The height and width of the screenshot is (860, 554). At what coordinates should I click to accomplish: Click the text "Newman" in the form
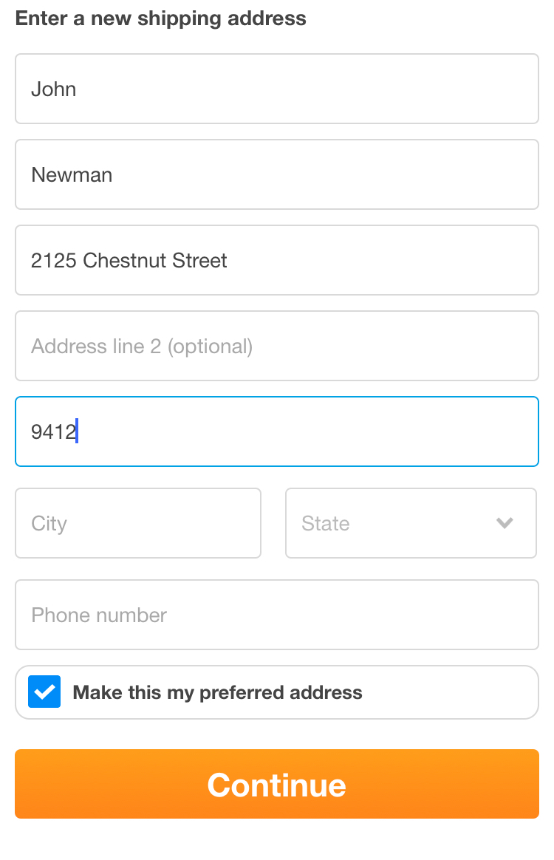pos(72,175)
